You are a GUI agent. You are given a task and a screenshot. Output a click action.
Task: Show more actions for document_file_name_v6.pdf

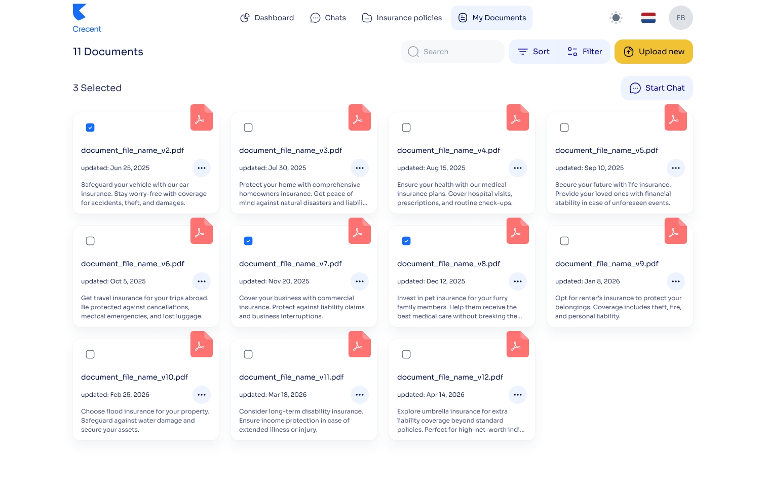(x=202, y=281)
